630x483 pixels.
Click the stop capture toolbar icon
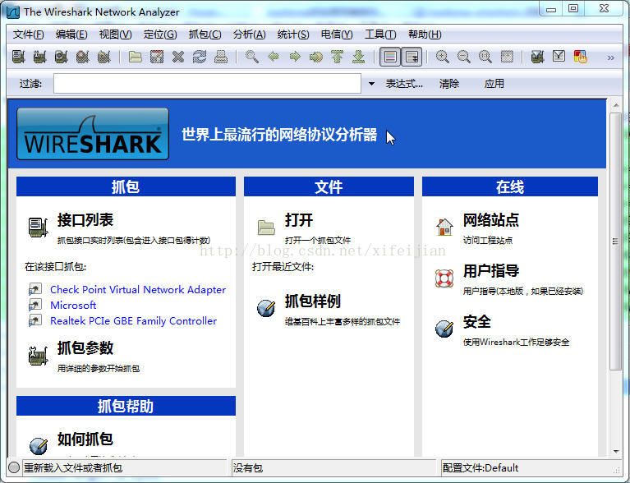[82, 57]
